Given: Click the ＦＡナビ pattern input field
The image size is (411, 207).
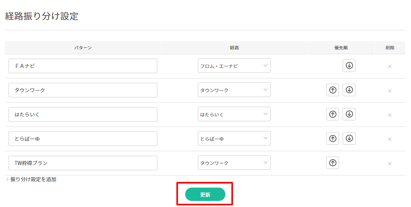Looking at the screenshot, I should pos(83,66).
